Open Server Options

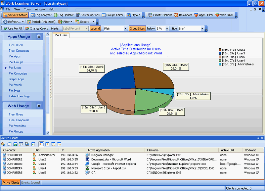88,15
